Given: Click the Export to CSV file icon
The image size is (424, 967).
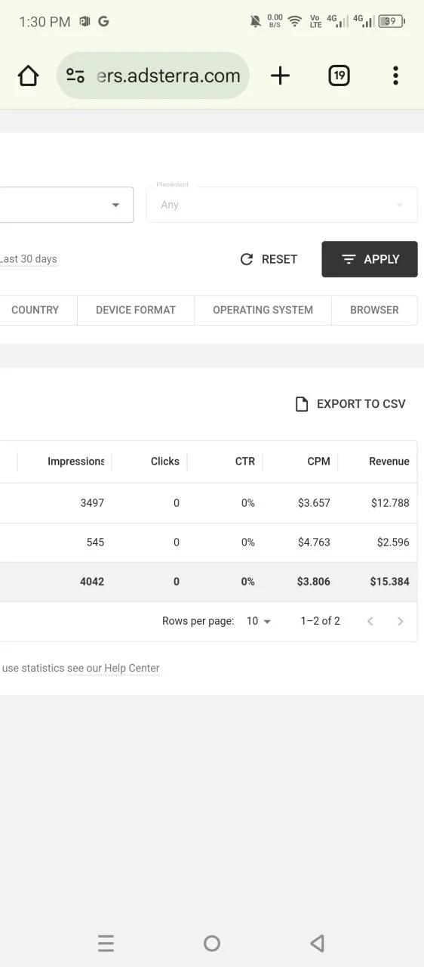Looking at the screenshot, I should [x=301, y=404].
